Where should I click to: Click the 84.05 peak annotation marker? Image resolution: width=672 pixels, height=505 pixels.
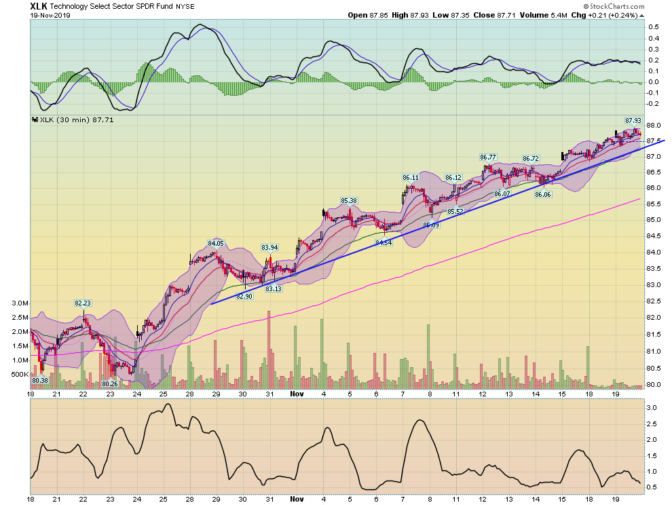(x=217, y=242)
